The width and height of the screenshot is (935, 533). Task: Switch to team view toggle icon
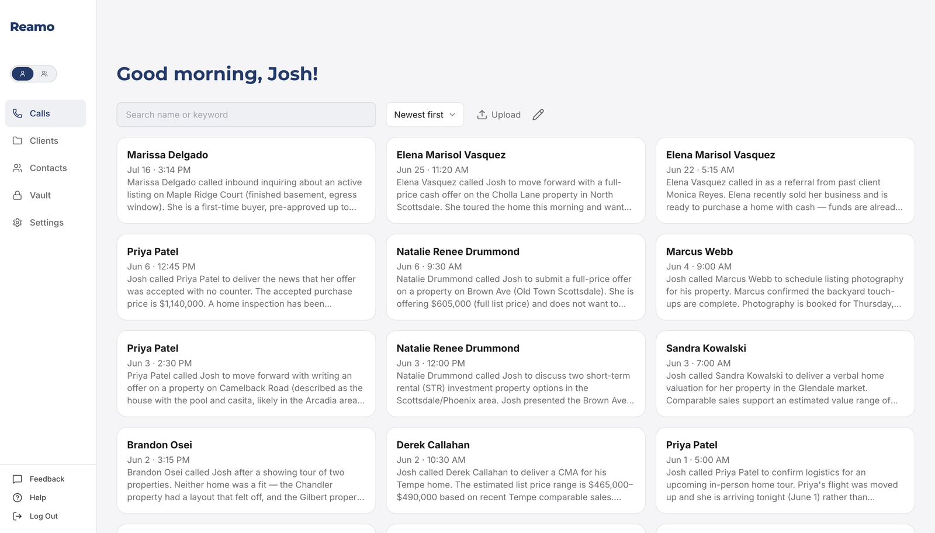point(44,74)
